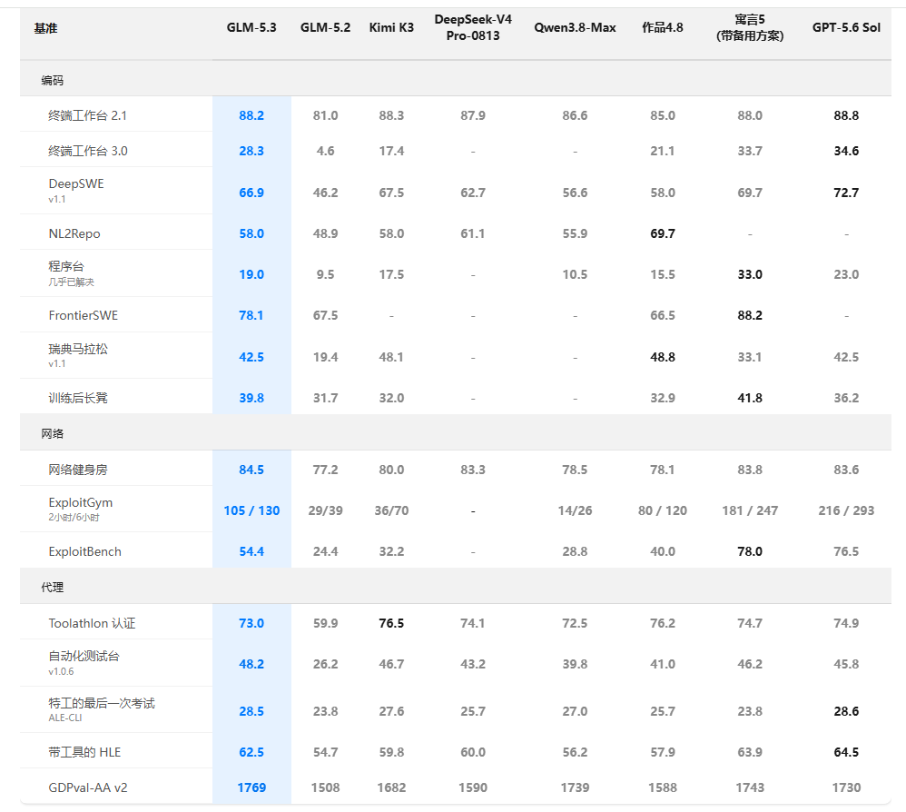Click the 自动化测试台 benchmark label
The image size is (906, 812).
[84, 656]
